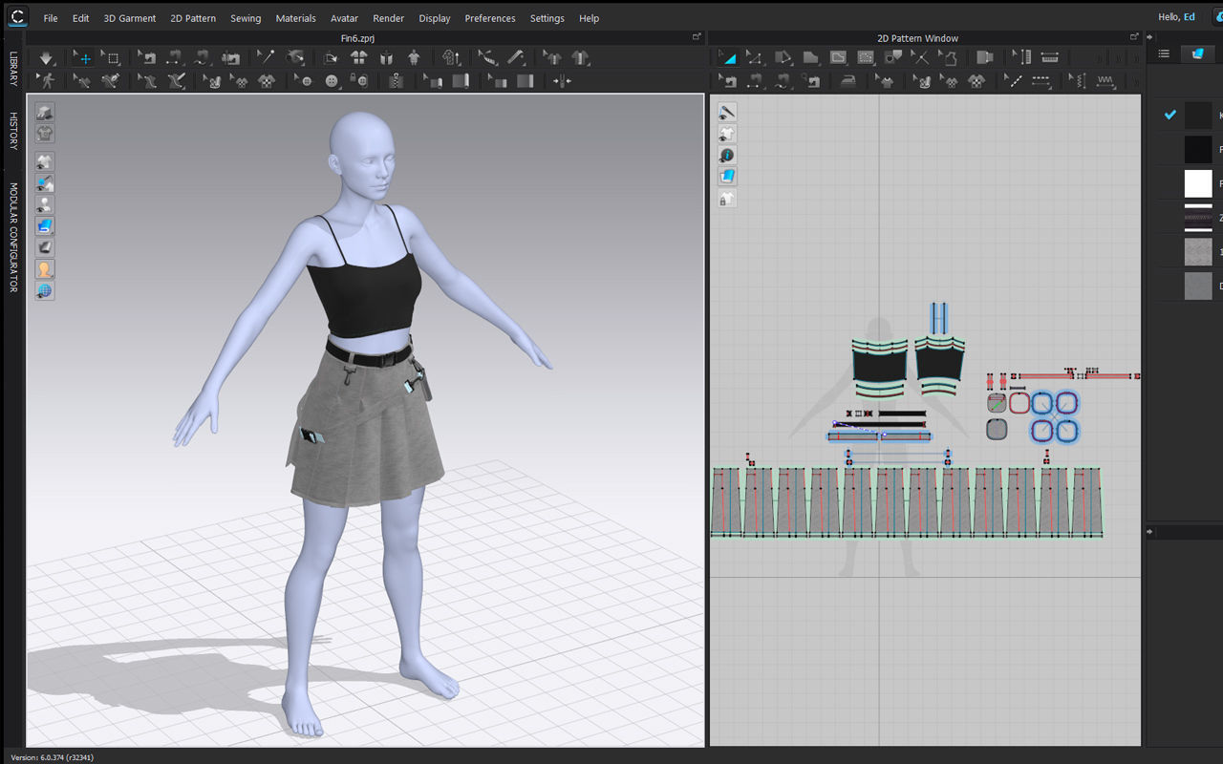Select the Steam iron tool in 2D toolbar
This screenshot has width=1223, height=764.
[x=849, y=81]
